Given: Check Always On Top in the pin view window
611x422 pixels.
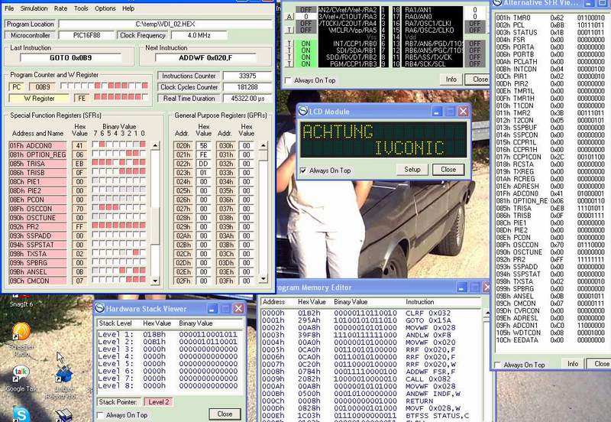Looking at the screenshot, I should (x=288, y=80).
